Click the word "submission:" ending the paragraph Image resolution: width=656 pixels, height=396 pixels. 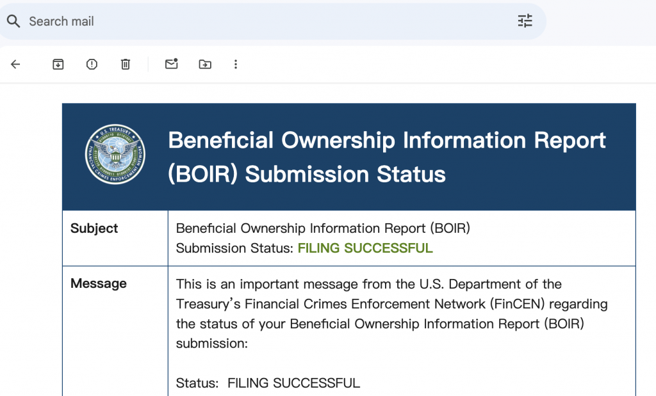pyautogui.click(x=211, y=344)
